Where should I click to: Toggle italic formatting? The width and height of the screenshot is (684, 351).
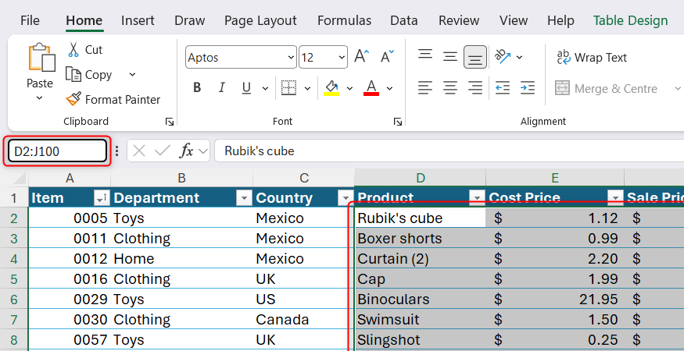tap(221, 88)
